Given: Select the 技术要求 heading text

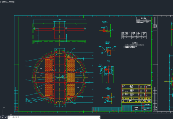Looking at the screenshot, I should 135,43.
